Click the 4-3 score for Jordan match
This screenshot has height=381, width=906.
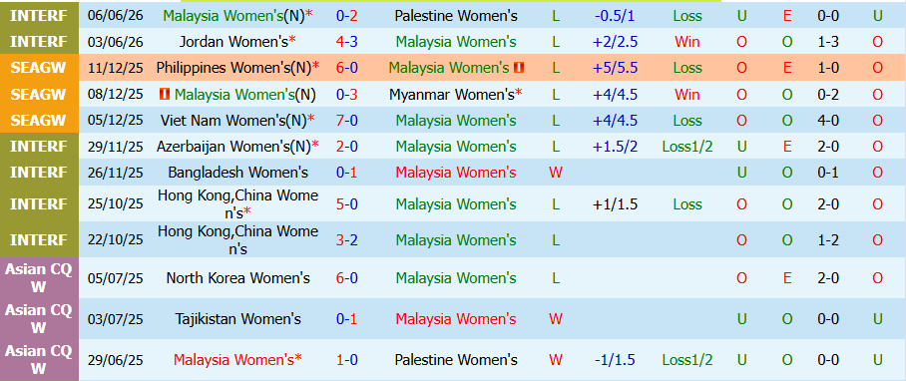(x=346, y=42)
